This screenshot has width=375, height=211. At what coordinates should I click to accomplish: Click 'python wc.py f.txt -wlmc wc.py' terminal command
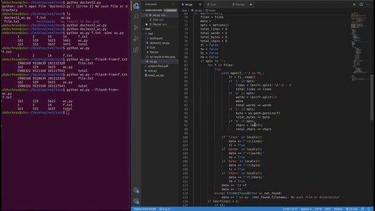95,33
